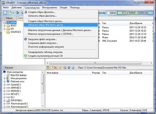Click the green disc icon beside Создать мультизагрузочные CD
Image resolution: width=156 pixels, height=114 pixels.
coord(25,56)
